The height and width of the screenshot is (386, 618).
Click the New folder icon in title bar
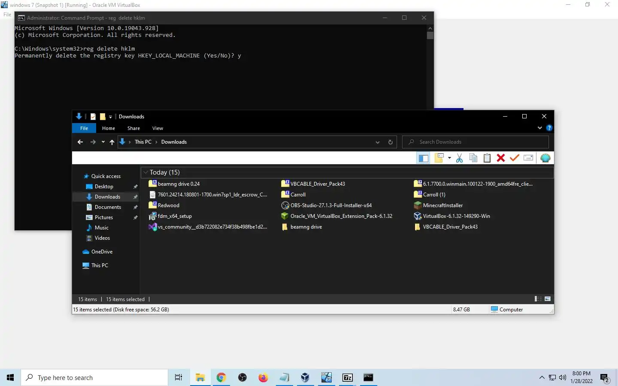coord(103,117)
